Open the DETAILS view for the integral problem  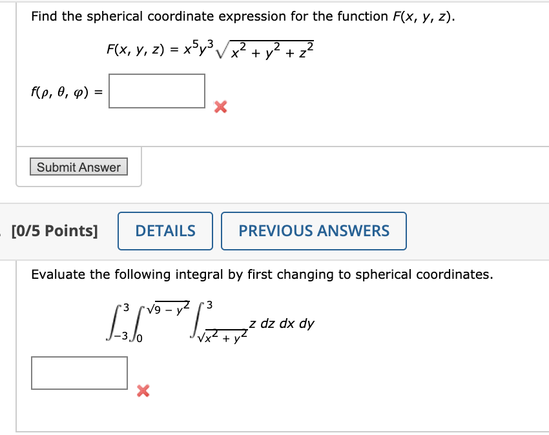point(165,230)
